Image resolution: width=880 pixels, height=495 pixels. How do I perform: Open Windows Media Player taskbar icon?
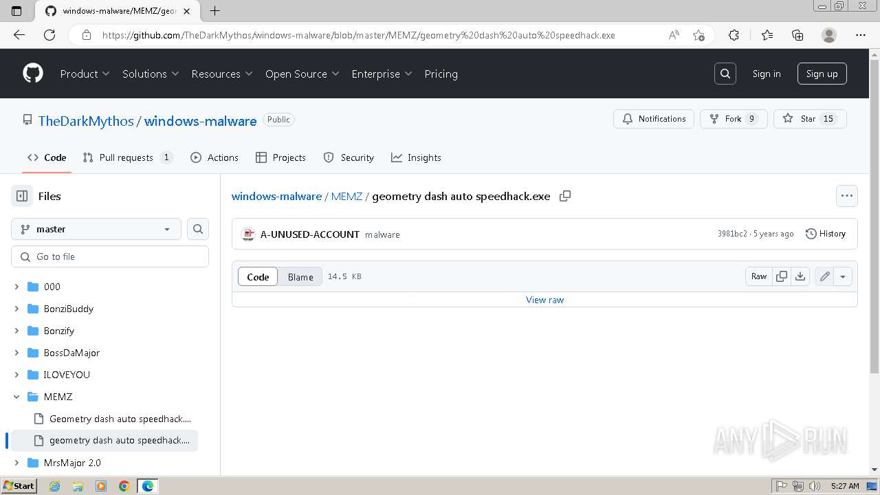(x=101, y=486)
